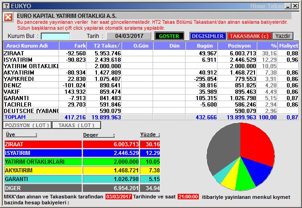Select the AKYATIRIM table row name

click(19, 73)
